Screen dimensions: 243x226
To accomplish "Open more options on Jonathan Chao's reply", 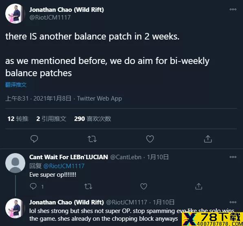I will [x=233, y=202].
